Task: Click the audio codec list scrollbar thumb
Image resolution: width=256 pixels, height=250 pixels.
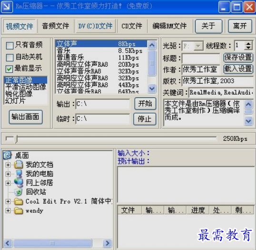Action: click(152, 63)
